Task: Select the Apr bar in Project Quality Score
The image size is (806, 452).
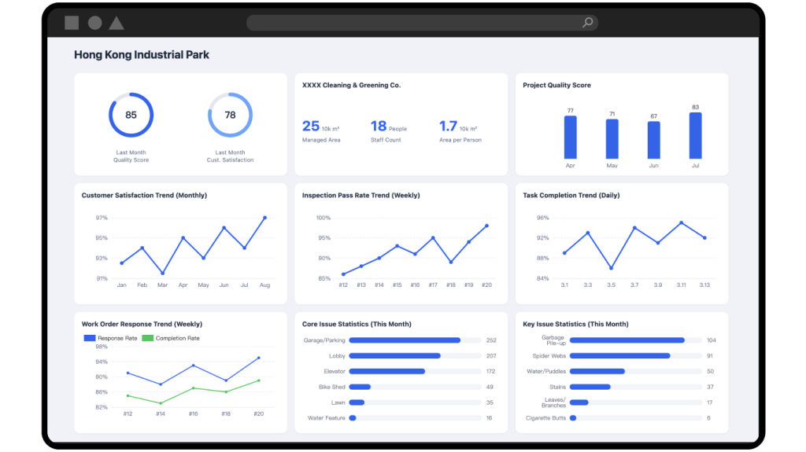Action: 570,138
